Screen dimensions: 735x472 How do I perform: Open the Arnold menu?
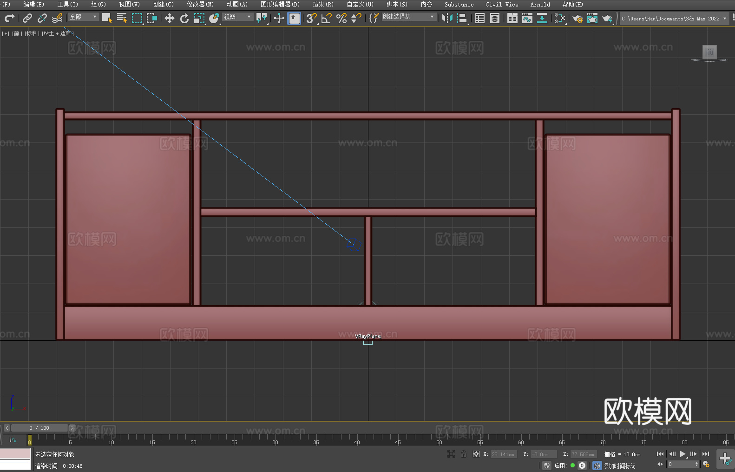[x=540, y=4]
